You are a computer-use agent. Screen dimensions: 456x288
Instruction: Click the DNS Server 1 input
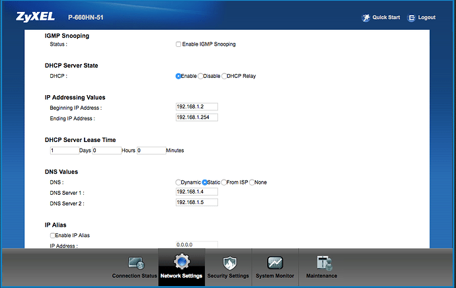point(196,192)
